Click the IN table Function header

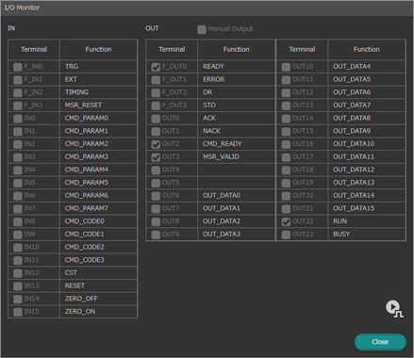click(98, 50)
